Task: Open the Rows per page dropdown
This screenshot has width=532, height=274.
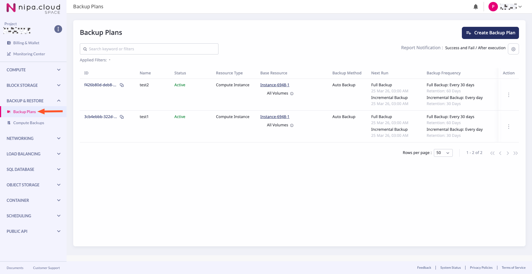Action: coord(443,153)
